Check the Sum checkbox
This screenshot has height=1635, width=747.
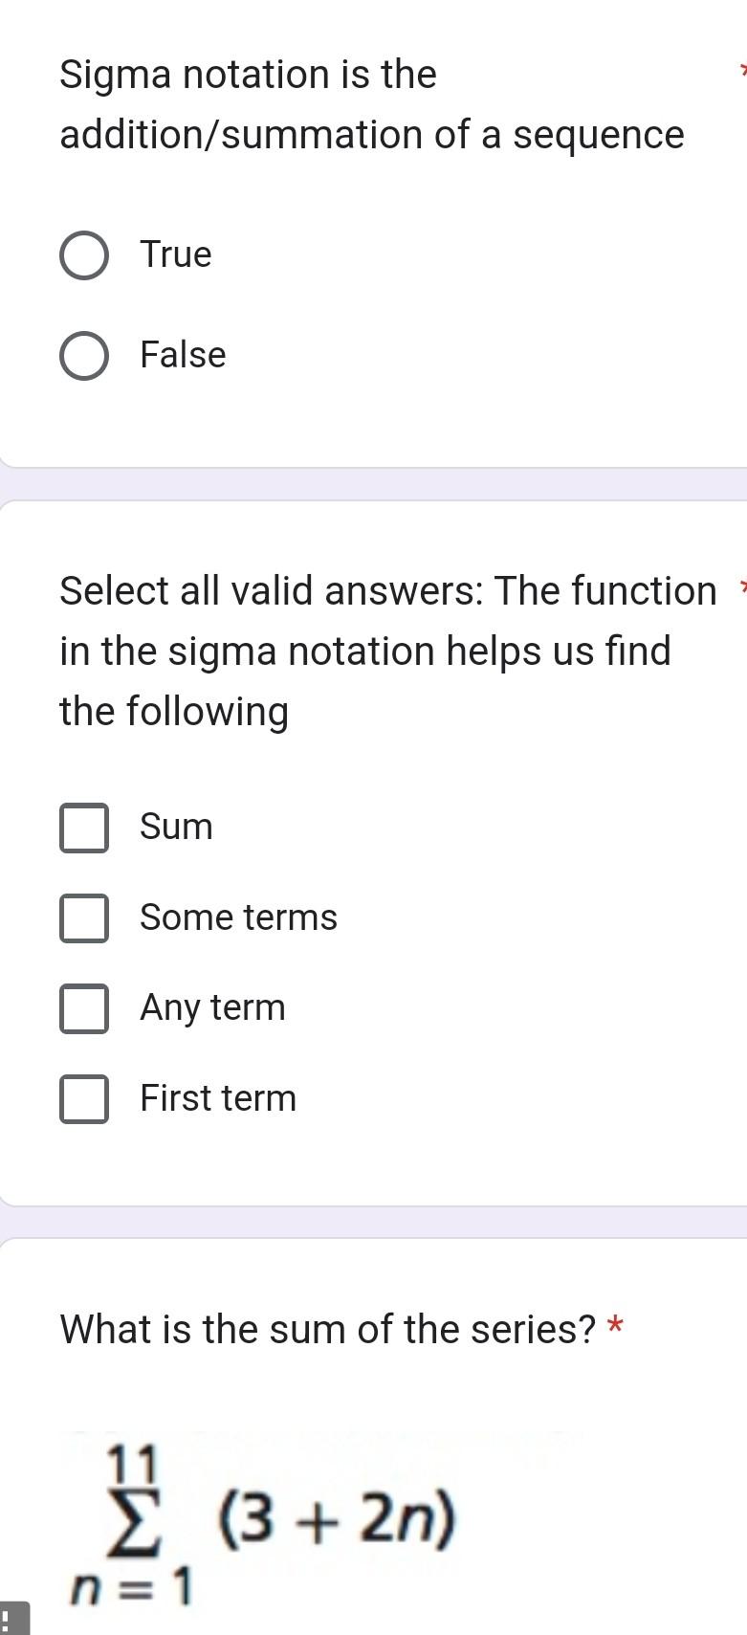(84, 829)
